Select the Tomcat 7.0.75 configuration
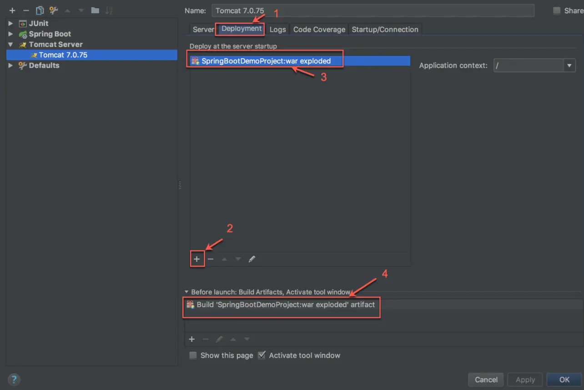This screenshot has height=390, width=584. [x=92, y=55]
